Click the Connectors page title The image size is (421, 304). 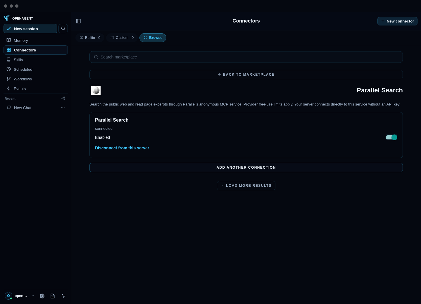tap(246, 21)
